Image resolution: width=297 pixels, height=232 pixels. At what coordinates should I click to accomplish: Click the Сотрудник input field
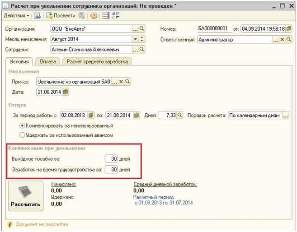[91, 50]
